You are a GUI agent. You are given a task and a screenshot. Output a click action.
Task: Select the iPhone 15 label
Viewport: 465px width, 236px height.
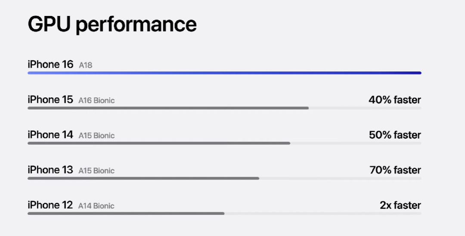(50, 99)
